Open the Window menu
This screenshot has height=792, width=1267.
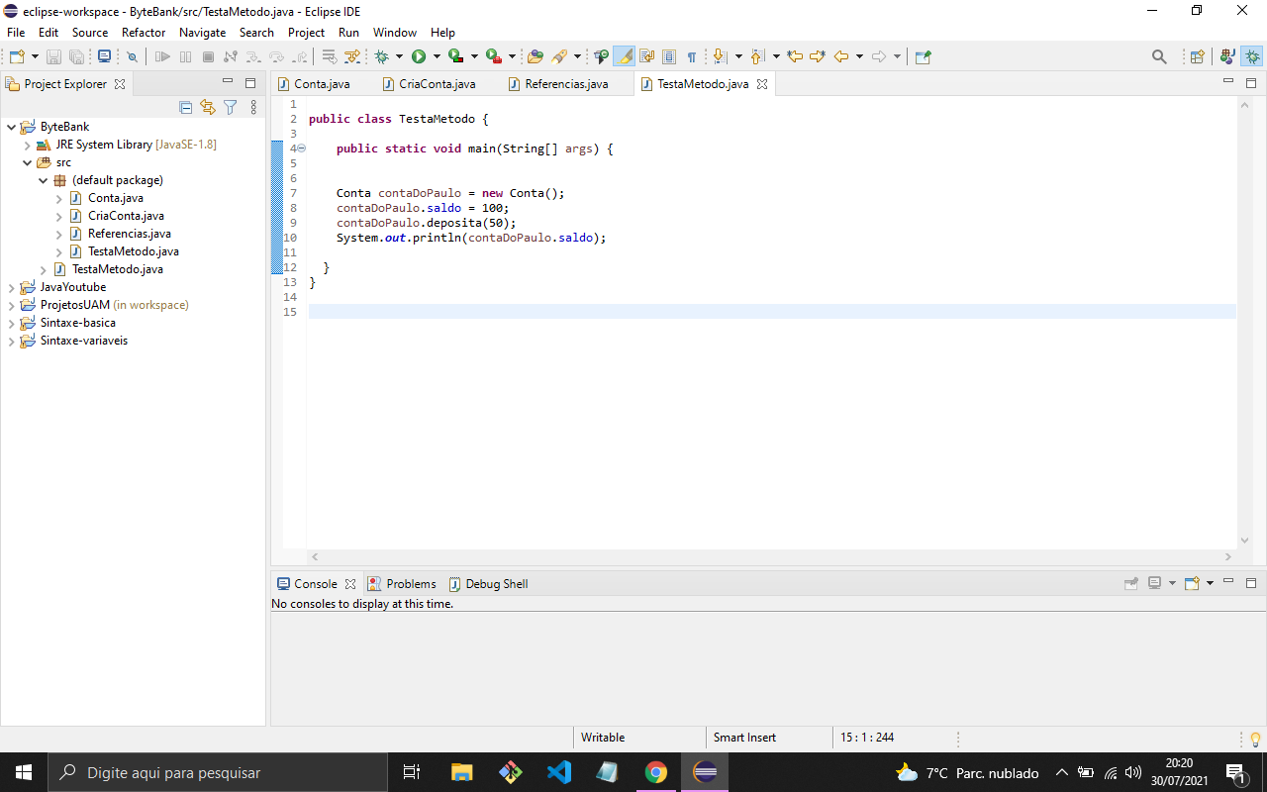pyautogui.click(x=395, y=33)
